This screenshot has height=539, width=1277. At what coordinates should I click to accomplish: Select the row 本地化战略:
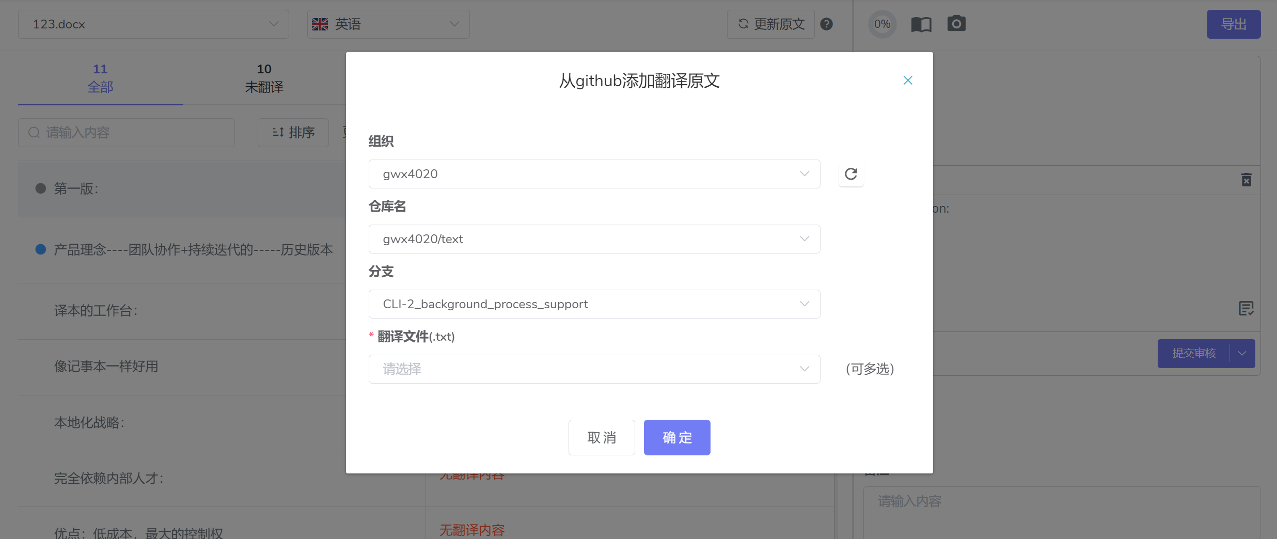(182, 423)
